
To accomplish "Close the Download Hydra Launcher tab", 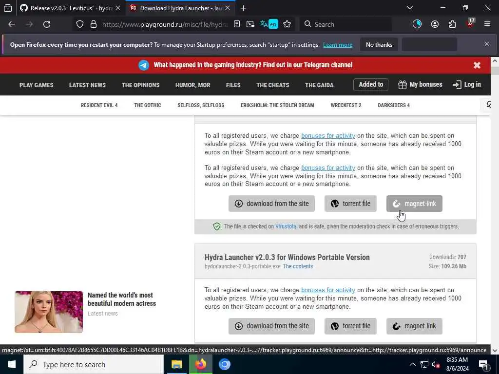I will point(228,8).
